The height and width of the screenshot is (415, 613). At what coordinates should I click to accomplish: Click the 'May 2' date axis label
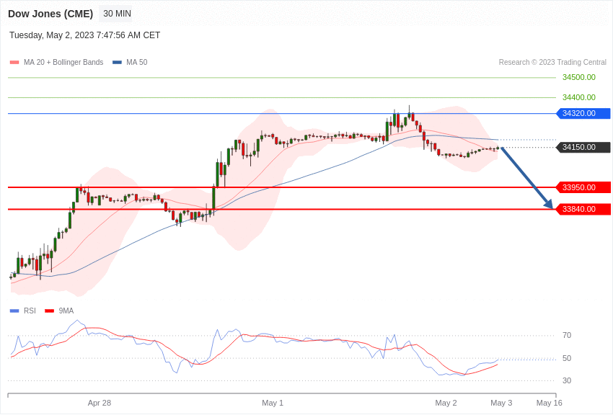pyautogui.click(x=446, y=403)
